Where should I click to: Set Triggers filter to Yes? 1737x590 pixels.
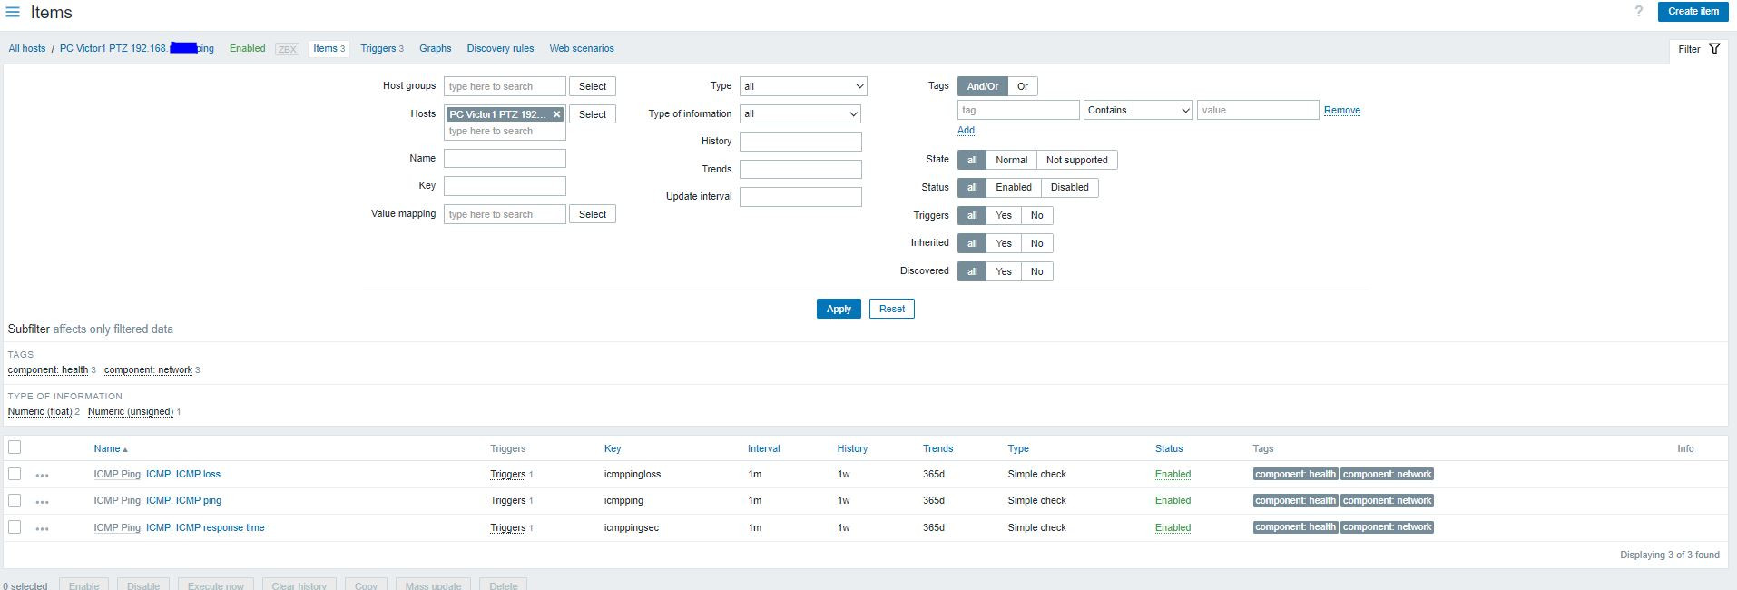pos(1003,215)
